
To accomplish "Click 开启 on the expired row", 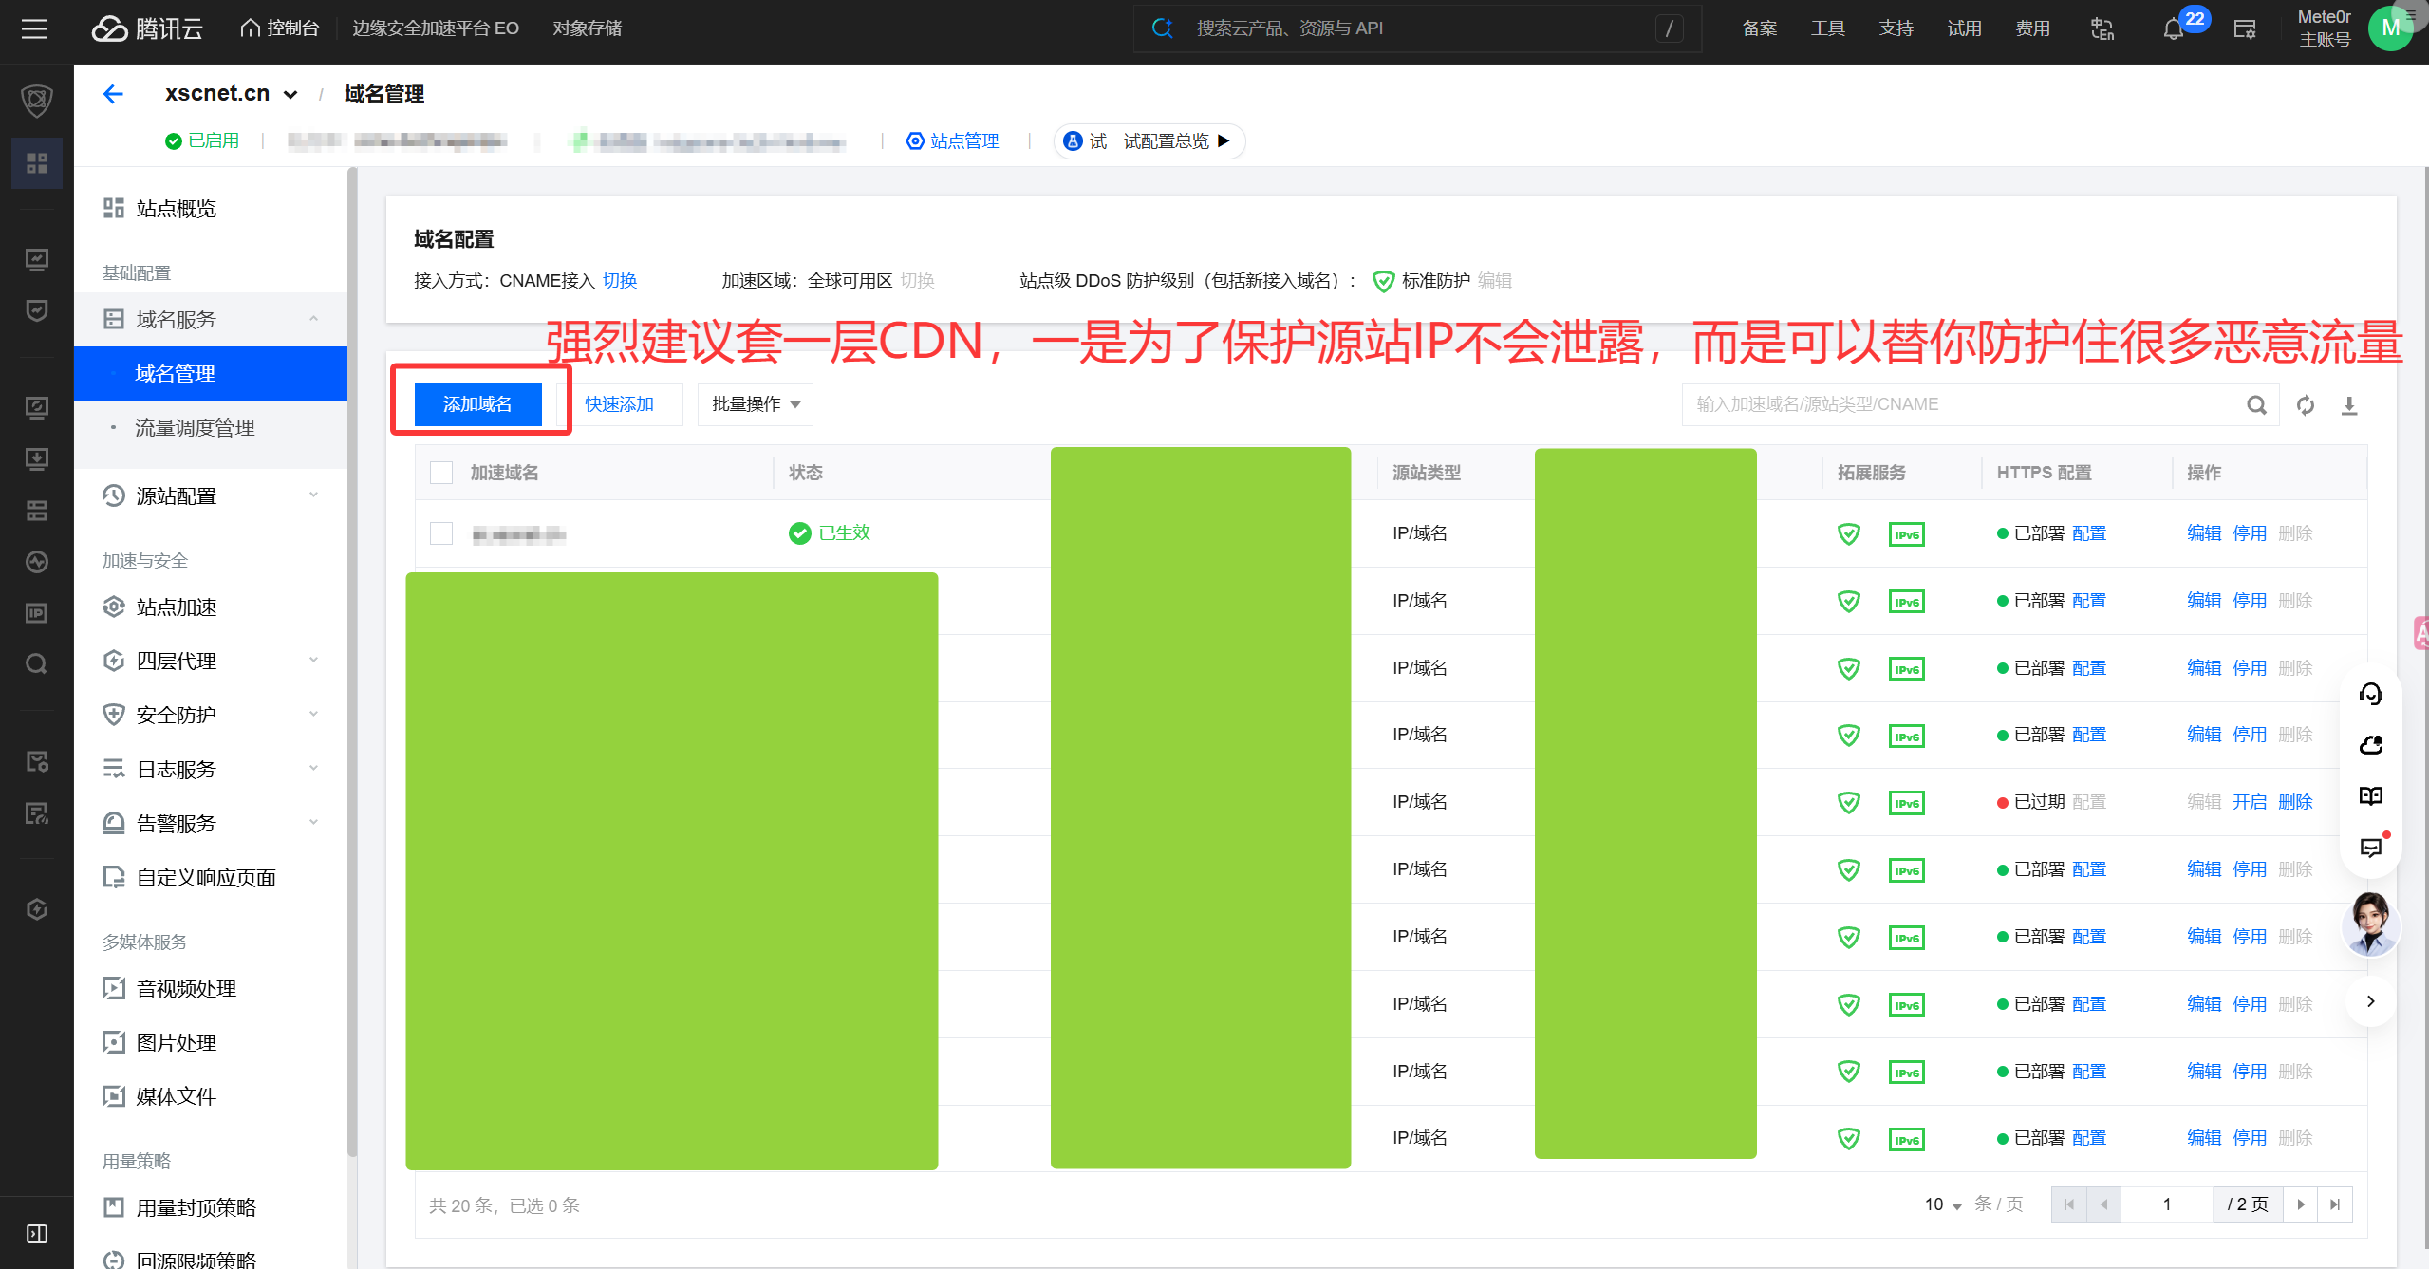I will pyautogui.click(x=2250, y=802).
